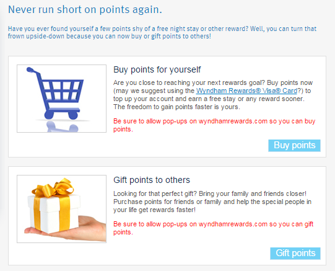335x271 pixels.
Task: Click the golden ribbon bow on gift
Action: (53, 187)
